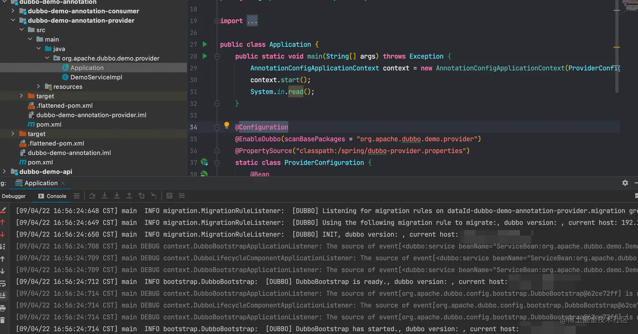Click 'Using the following migration rule' console line

[x=327, y=222]
